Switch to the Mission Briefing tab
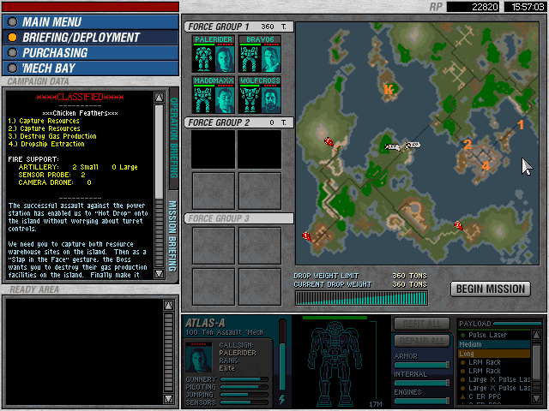The image size is (549, 411). tap(173, 236)
